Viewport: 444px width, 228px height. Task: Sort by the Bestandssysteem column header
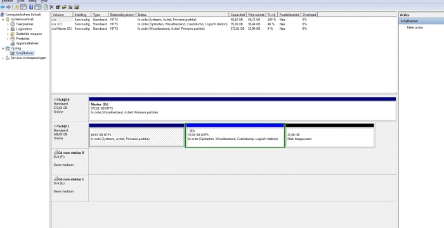pos(122,15)
